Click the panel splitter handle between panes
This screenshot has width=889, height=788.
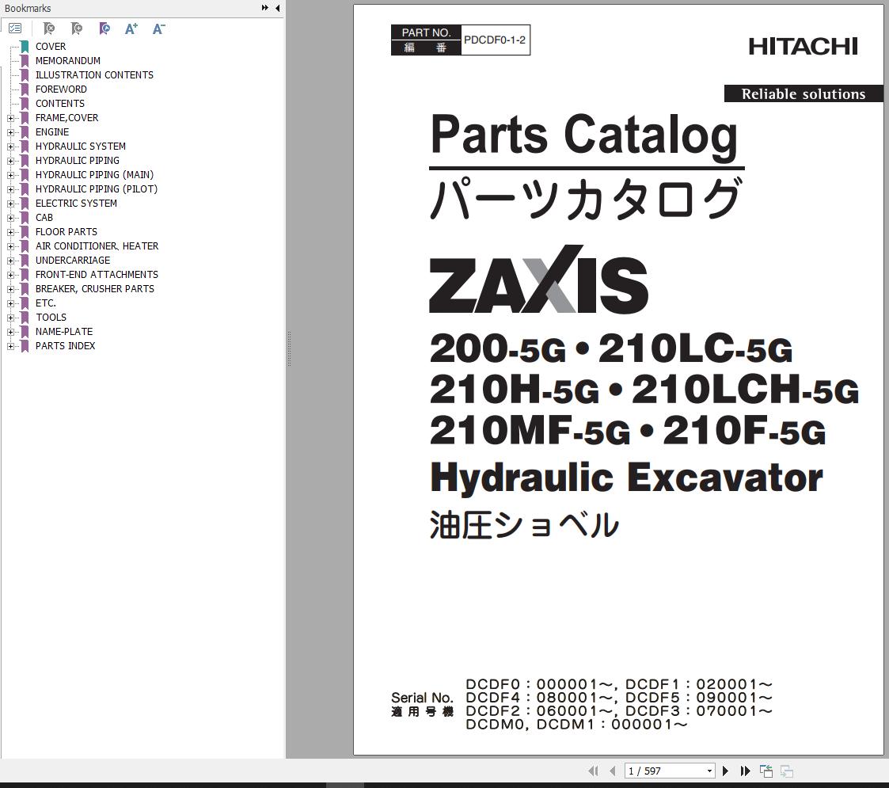[289, 349]
